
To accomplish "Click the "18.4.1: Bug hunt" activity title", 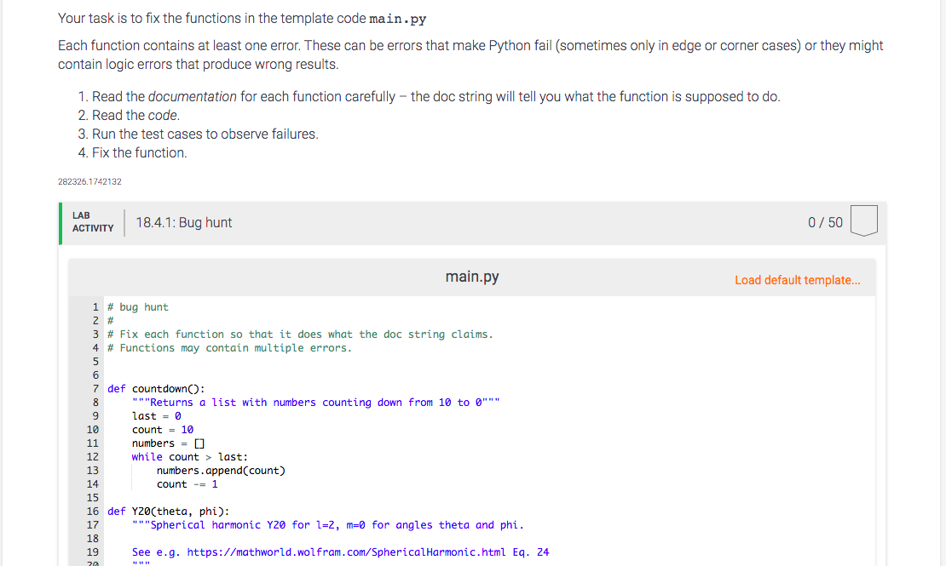I will [182, 221].
